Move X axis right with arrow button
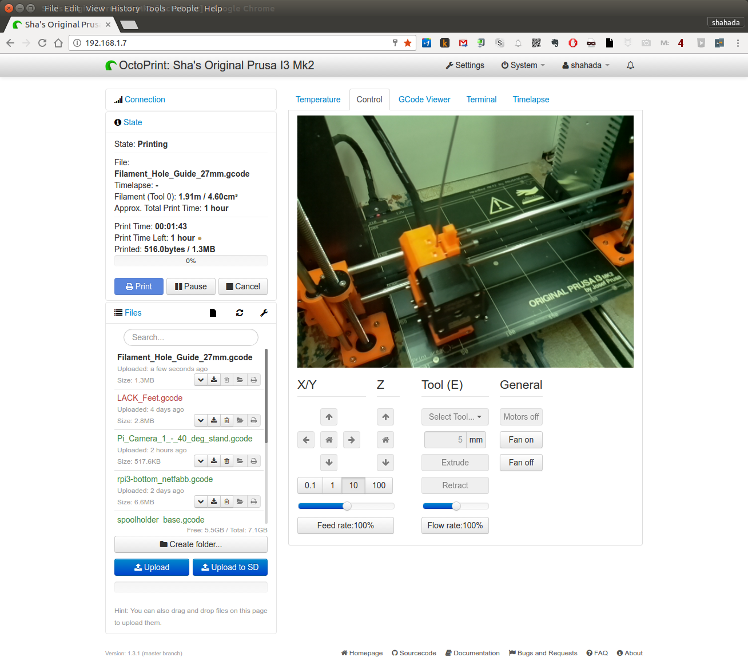 (x=352, y=440)
